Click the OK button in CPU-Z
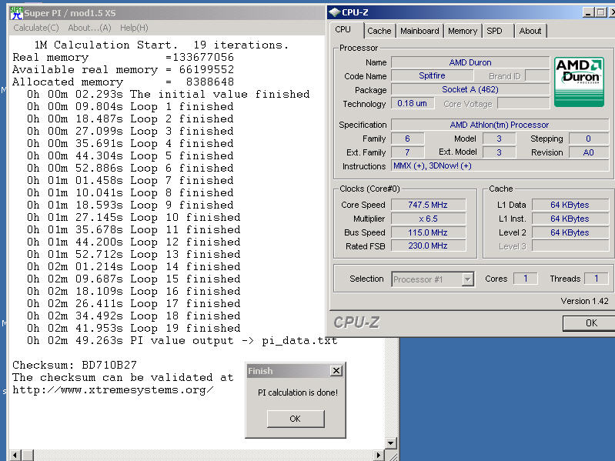Screen dimensions: 615x461 click(x=590, y=323)
